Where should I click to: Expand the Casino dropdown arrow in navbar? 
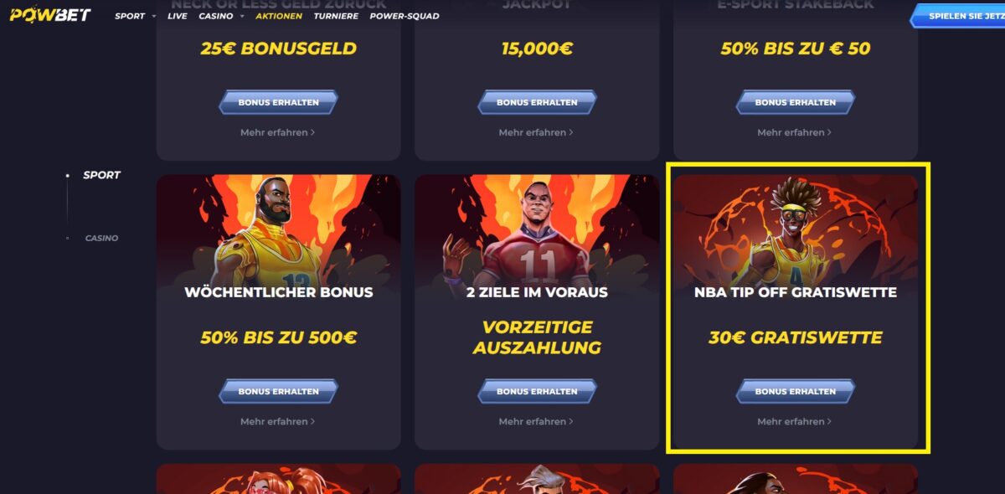[x=242, y=17]
